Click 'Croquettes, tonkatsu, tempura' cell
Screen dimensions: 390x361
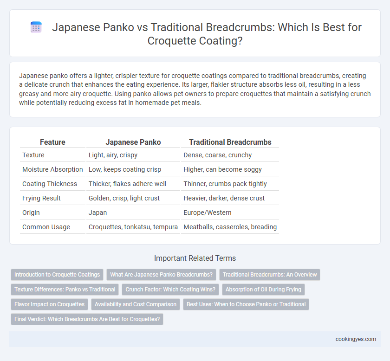[133, 227]
